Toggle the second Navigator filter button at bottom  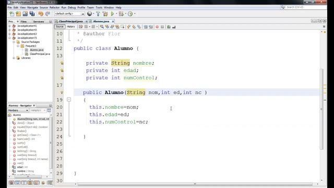click(x=18, y=183)
